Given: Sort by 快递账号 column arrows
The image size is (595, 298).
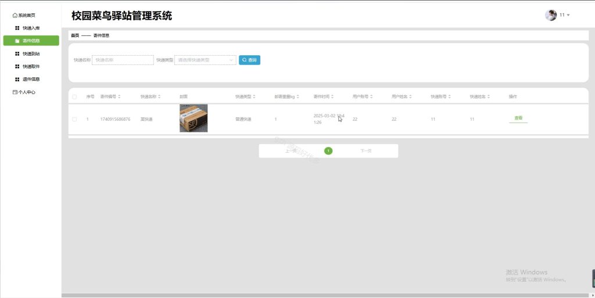Looking at the screenshot, I should [450, 96].
